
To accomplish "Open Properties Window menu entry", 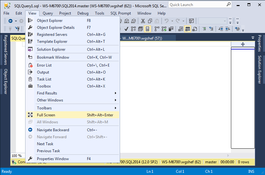I will coord(73,159).
